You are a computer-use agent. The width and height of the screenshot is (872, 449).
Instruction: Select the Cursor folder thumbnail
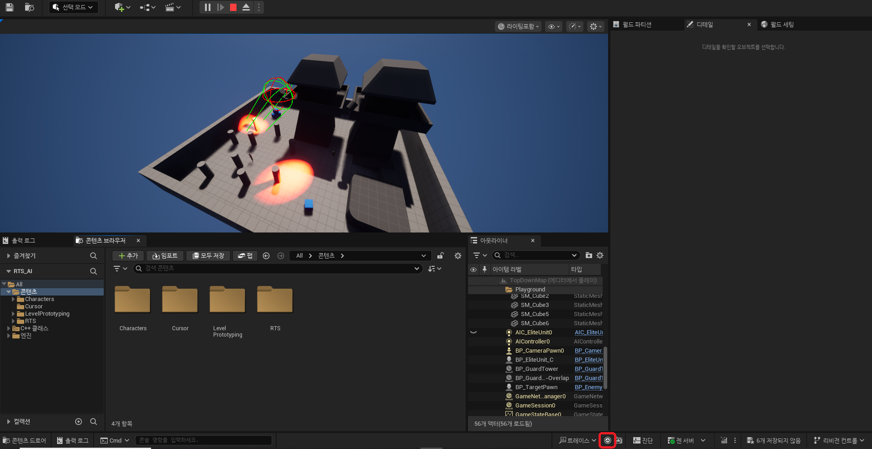(180, 300)
